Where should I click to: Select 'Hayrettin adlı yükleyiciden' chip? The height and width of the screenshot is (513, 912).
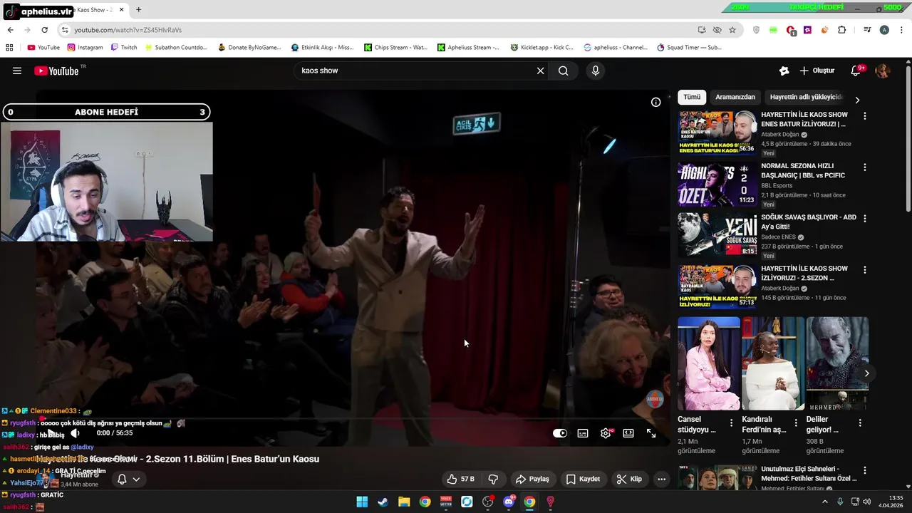tap(806, 97)
